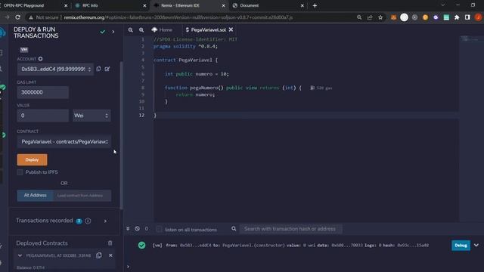Image resolution: width=484 pixels, height=272 pixels.
Task: Share this page from address bar
Action: [370, 17]
